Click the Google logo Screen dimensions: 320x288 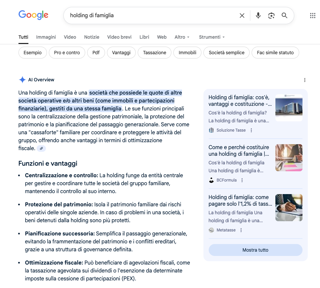pos(33,15)
